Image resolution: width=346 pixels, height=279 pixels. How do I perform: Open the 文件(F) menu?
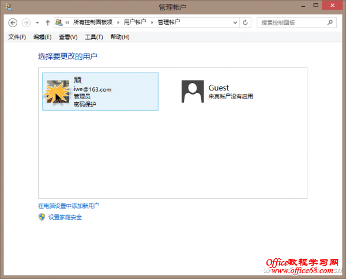click(x=17, y=37)
